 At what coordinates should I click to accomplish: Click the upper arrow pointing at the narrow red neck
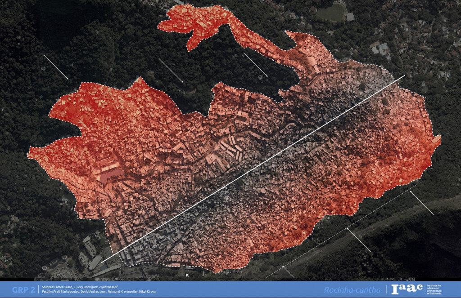click(x=255, y=65)
